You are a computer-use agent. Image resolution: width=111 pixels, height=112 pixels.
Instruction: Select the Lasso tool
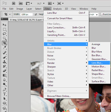(4, 34)
